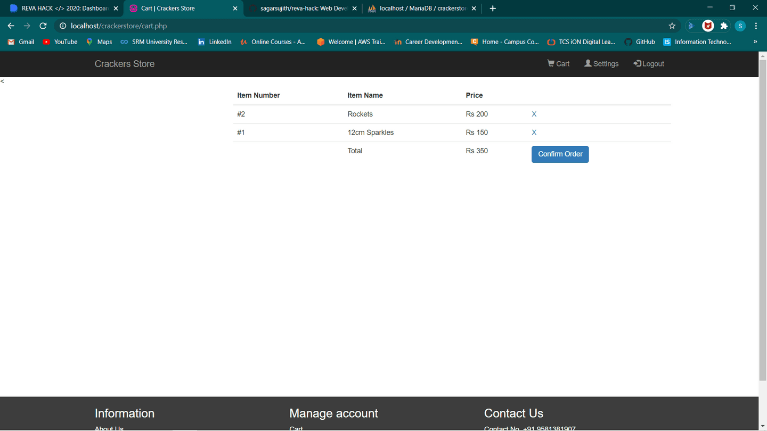Screen dimensions: 767x431
Task: Open TCS iON Digital Lea... bookmark
Action: 581,42
